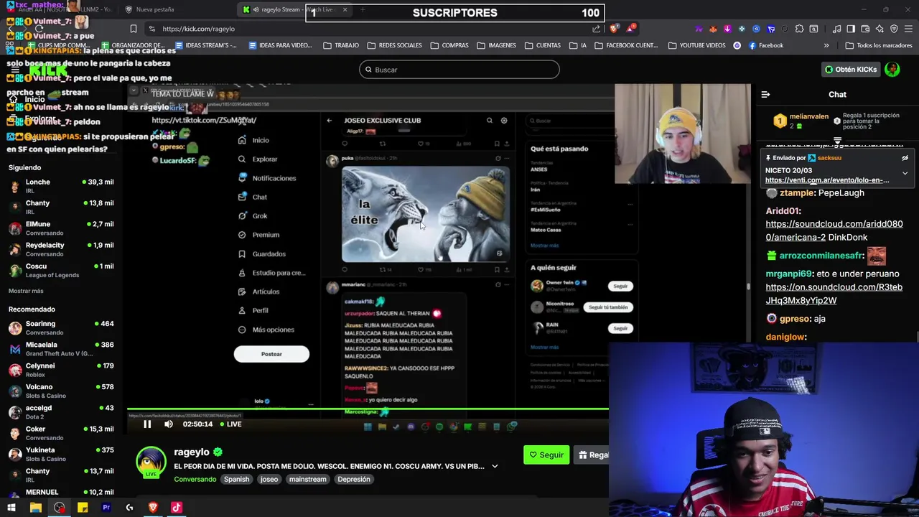The image size is (919, 517).
Task: Open the Windows Start menu
Action: point(11,508)
